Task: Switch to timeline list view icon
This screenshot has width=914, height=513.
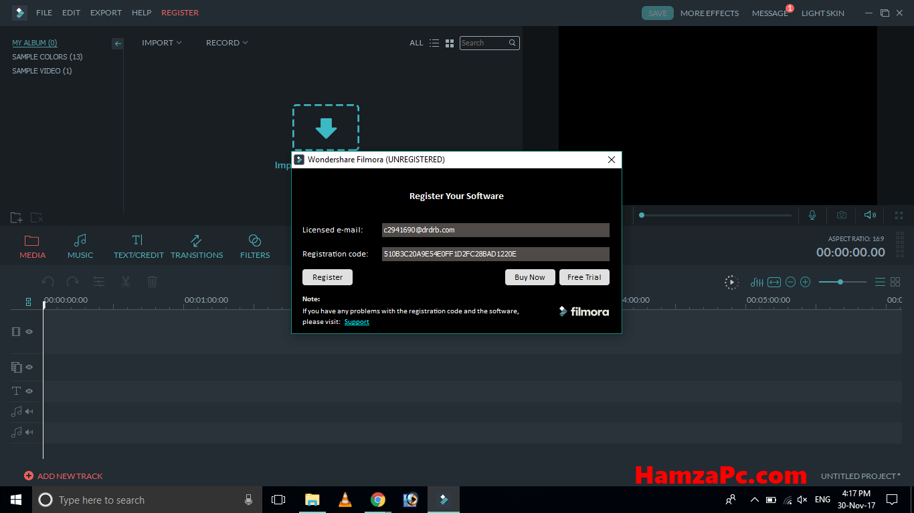Action: click(x=881, y=283)
